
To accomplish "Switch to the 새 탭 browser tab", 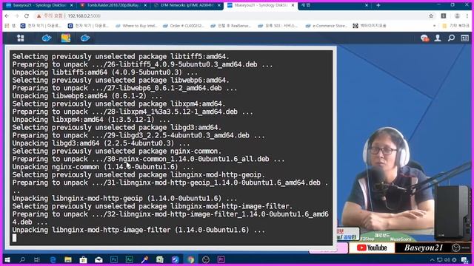I will (334, 5).
